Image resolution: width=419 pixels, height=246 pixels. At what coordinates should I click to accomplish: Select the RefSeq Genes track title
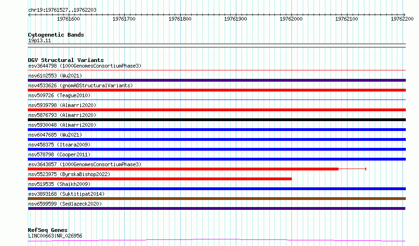click(x=48, y=230)
